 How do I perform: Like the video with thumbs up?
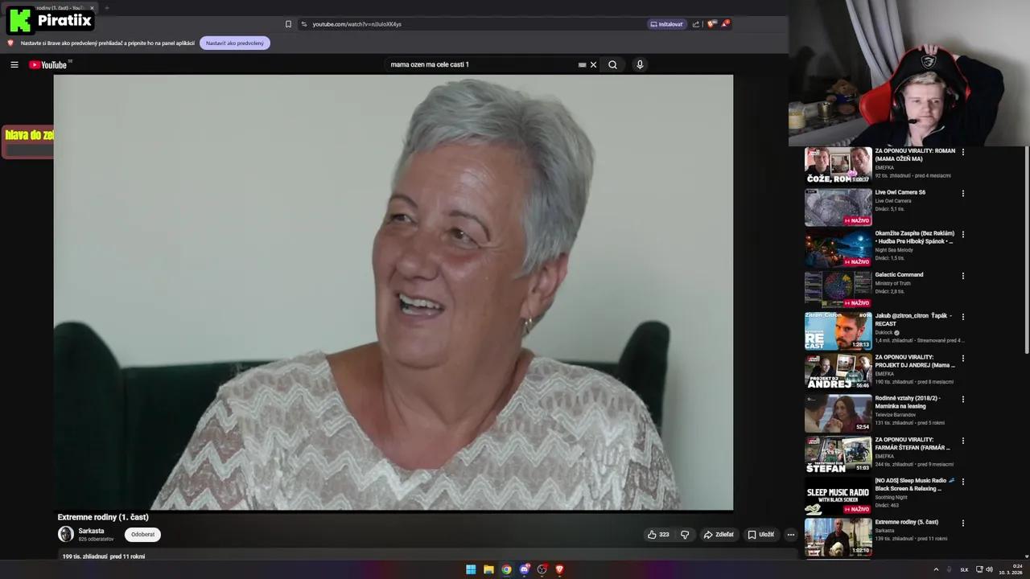point(659,534)
